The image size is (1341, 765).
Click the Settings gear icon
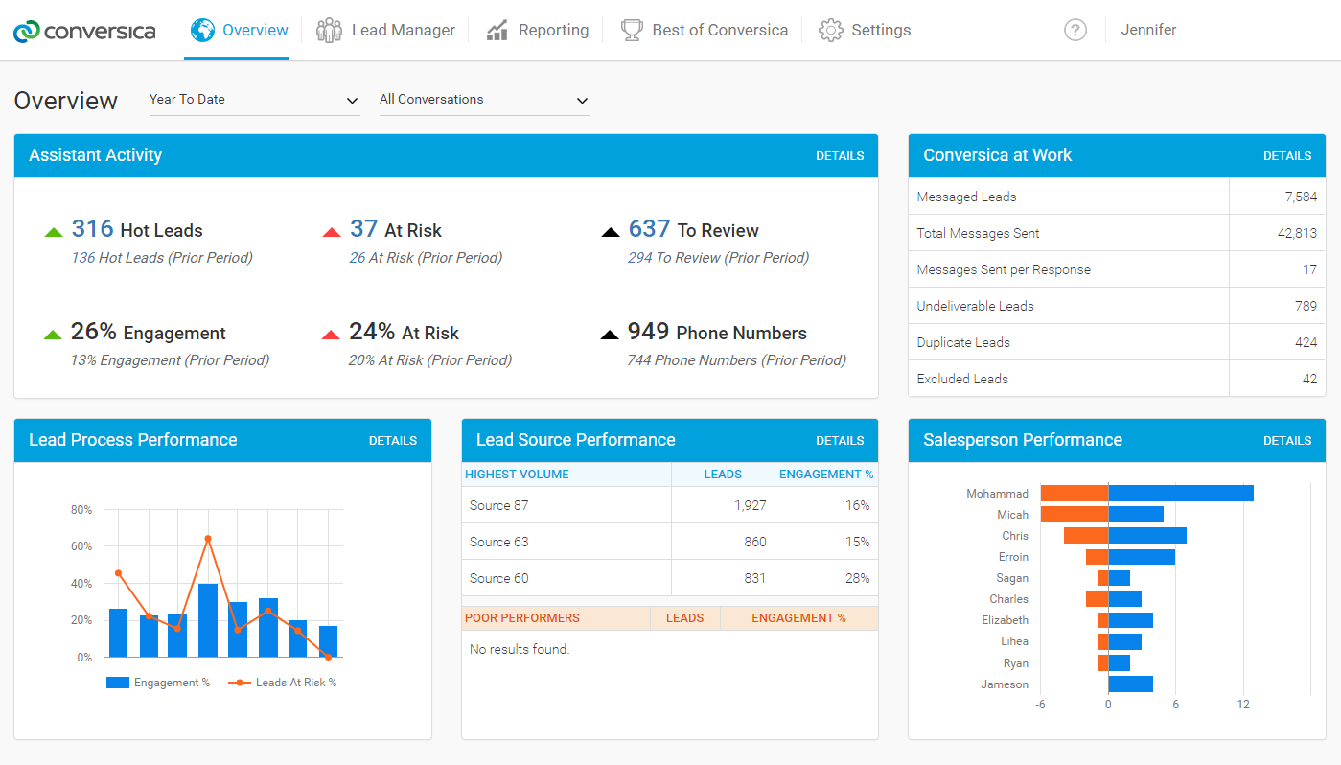pos(830,30)
